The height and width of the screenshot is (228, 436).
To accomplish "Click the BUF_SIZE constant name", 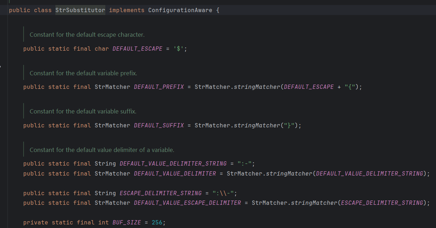I will tap(126, 223).
